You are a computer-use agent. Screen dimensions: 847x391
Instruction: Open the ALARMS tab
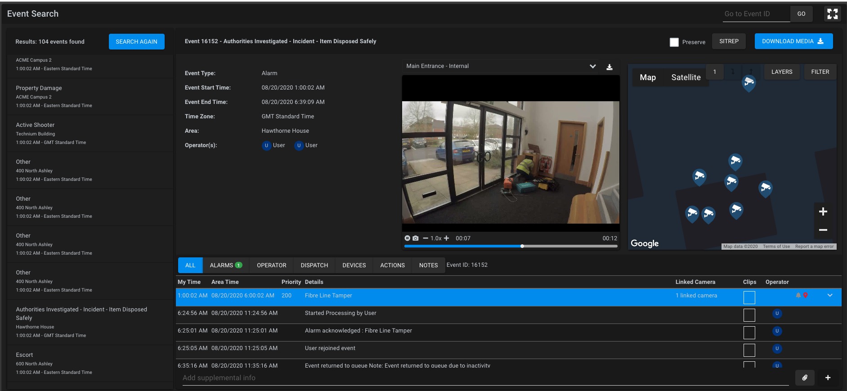coord(226,265)
